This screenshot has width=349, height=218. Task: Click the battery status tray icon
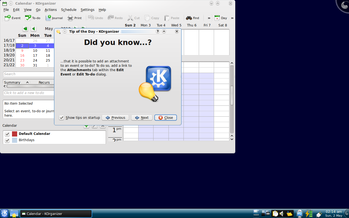point(309,213)
